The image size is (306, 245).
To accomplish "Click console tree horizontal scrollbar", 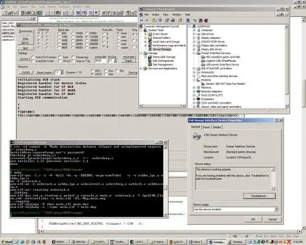I will tap(162, 106).
